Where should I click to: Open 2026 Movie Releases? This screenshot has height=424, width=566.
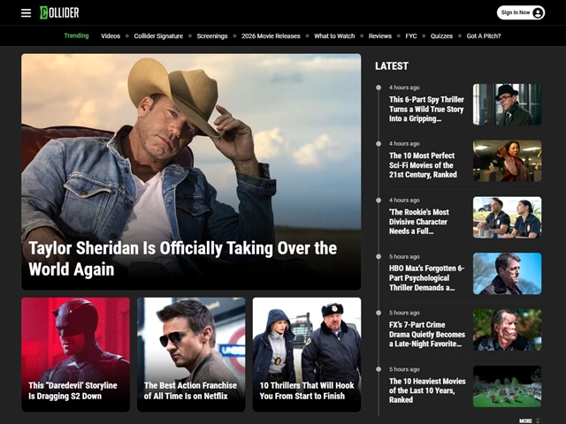click(x=271, y=36)
